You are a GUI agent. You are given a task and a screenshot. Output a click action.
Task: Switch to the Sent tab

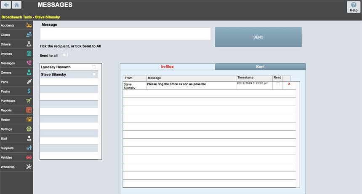point(260,67)
